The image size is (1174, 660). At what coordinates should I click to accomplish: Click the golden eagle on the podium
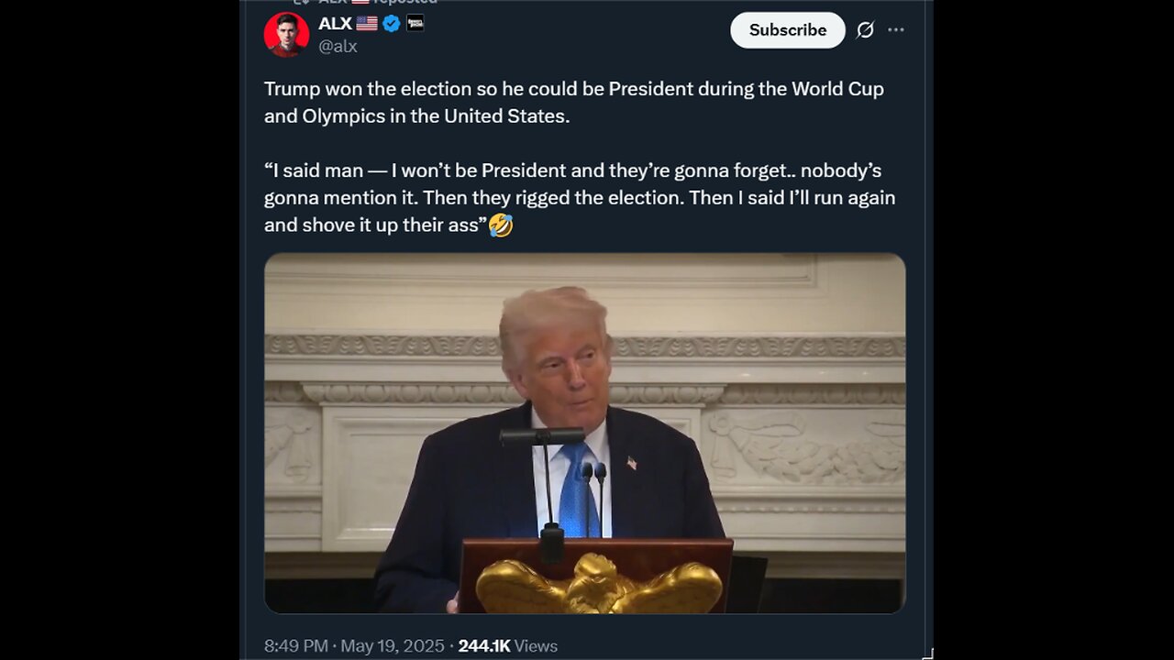pyautogui.click(x=598, y=587)
